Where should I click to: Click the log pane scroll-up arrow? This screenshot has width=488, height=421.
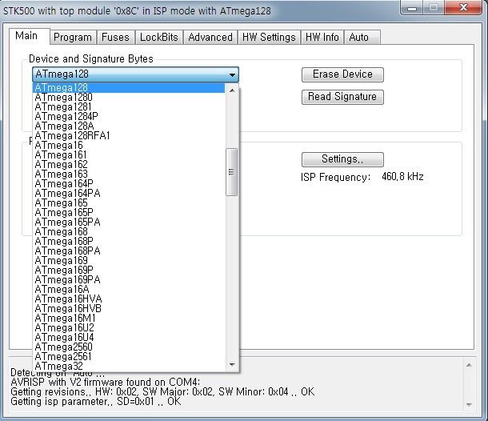tap(469, 365)
